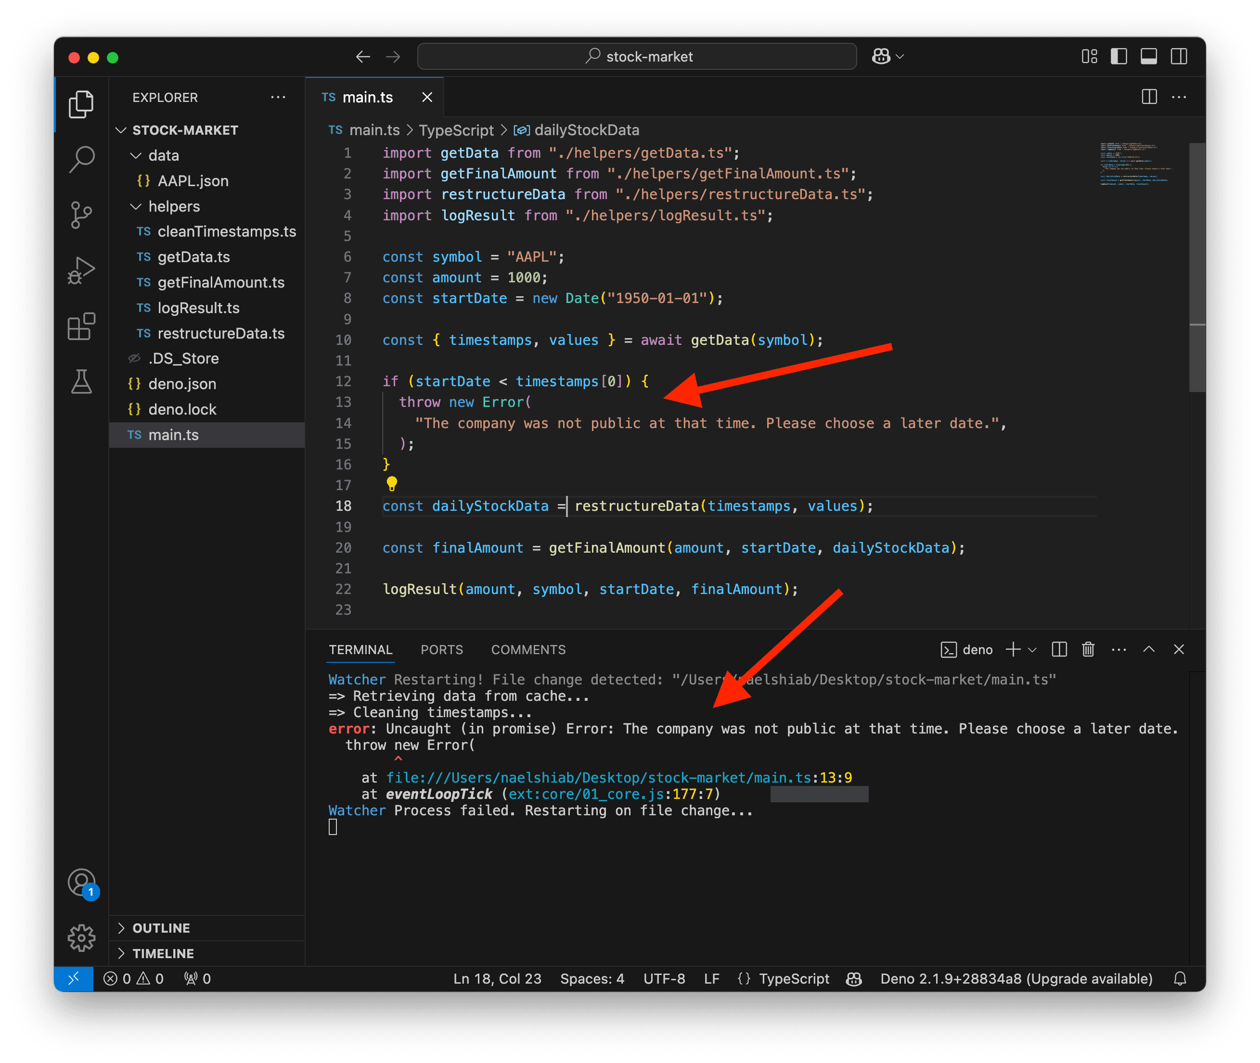The image size is (1260, 1063).
Task: Open main.ts:13:9 file link in terminal
Action: click(x=619, y=778)
